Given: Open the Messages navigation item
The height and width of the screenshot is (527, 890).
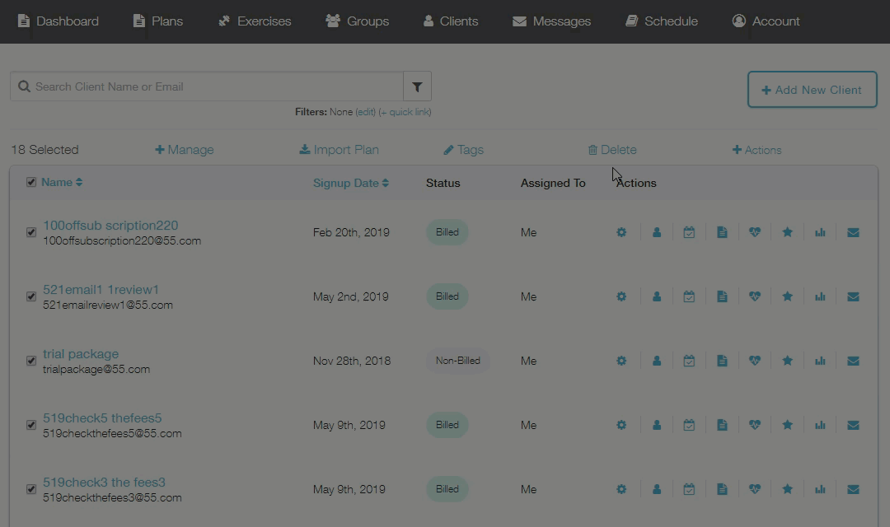Looking at the screenshot, I should pos(551,21).
